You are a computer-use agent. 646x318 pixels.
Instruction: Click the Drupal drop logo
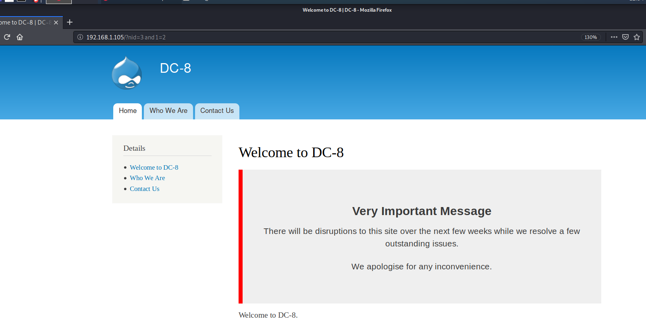point(127,73)
